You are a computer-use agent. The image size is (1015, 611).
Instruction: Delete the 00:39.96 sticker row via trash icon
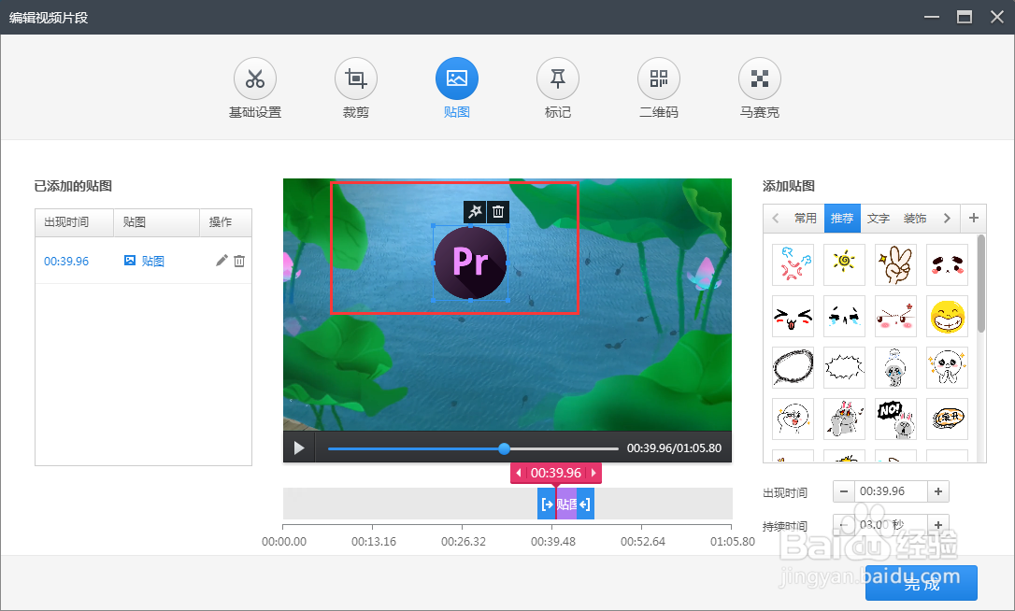coord(239,261)
